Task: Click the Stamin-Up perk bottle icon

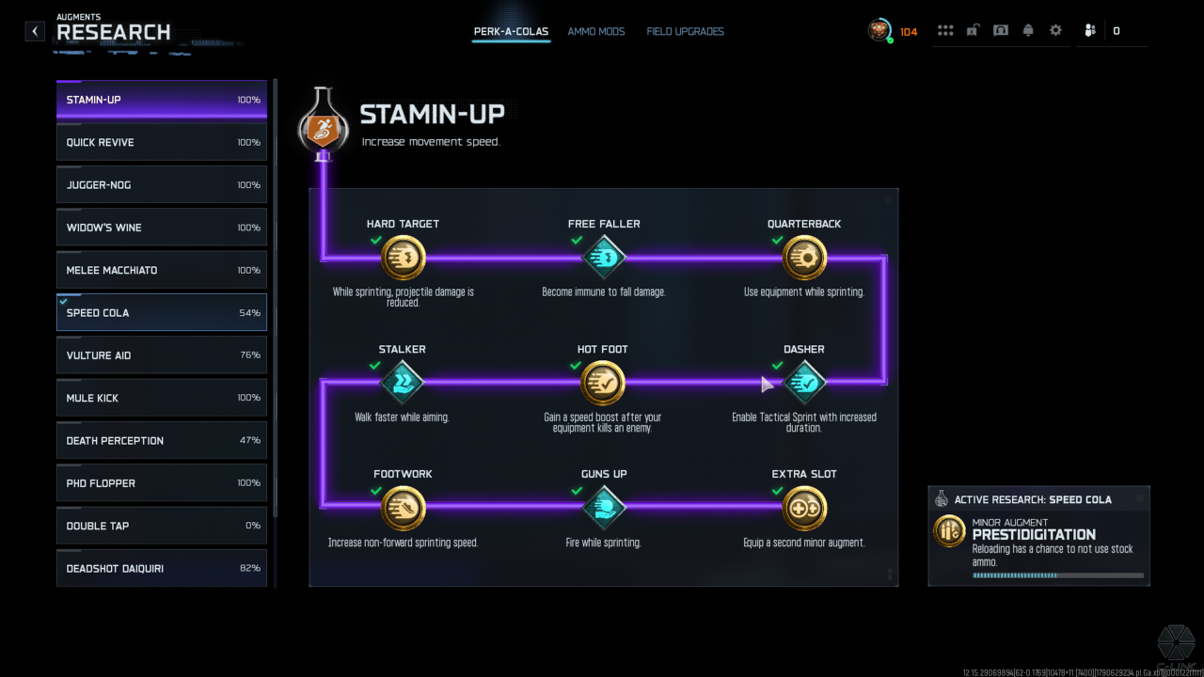Action: (x=324, y=124)
